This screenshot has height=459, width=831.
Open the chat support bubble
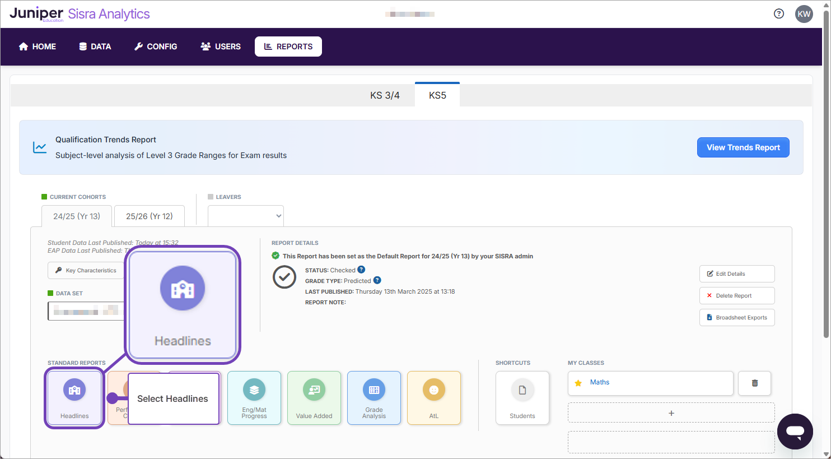click(795, 432)
